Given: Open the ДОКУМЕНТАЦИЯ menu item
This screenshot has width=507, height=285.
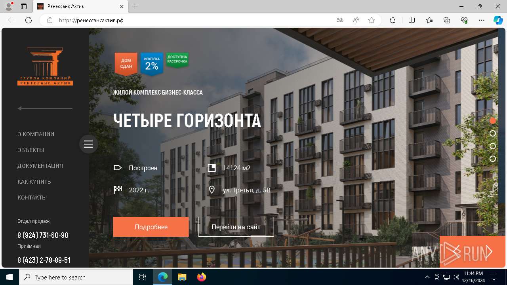Looking at the screenshot, I should pos(40,166).
